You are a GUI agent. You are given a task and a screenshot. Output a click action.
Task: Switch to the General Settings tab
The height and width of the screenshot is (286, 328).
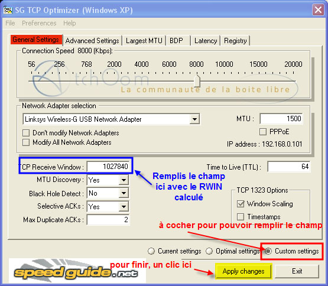click(36, 40)
